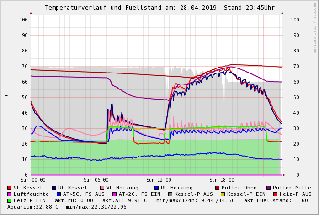
Task: Click the Sun 06:00 time axis label
Action: tap(96, 180)
